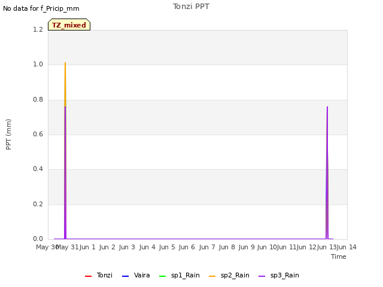Image resolution: width=383 pixels, height=287 pixels.
Task: Click the Jun 14 x-axis tick label
Action: [346, 247]
